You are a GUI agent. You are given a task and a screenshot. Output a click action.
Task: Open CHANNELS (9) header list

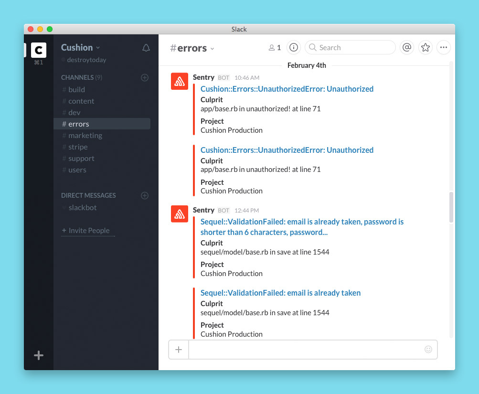click(82, 77)
